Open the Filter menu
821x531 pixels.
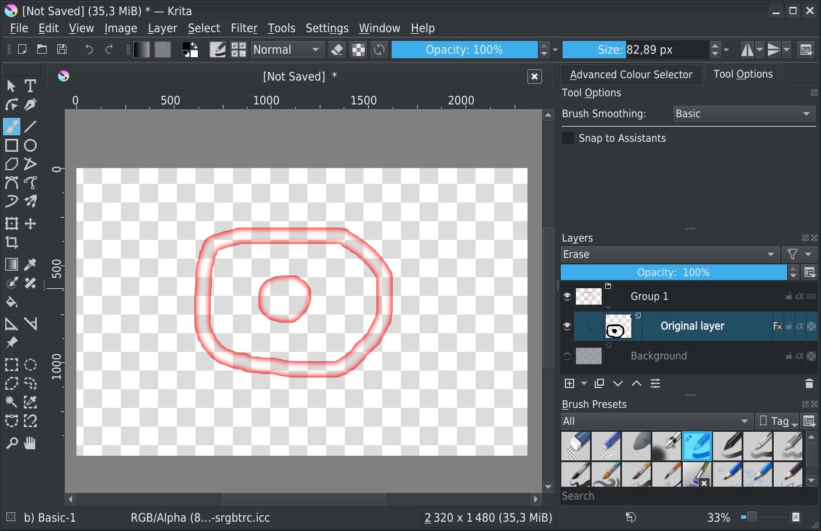coord(243,28)
